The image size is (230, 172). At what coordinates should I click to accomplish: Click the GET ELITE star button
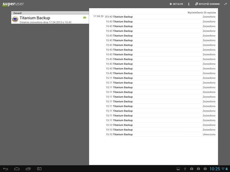pyautogui.click(x=176, y=4)
